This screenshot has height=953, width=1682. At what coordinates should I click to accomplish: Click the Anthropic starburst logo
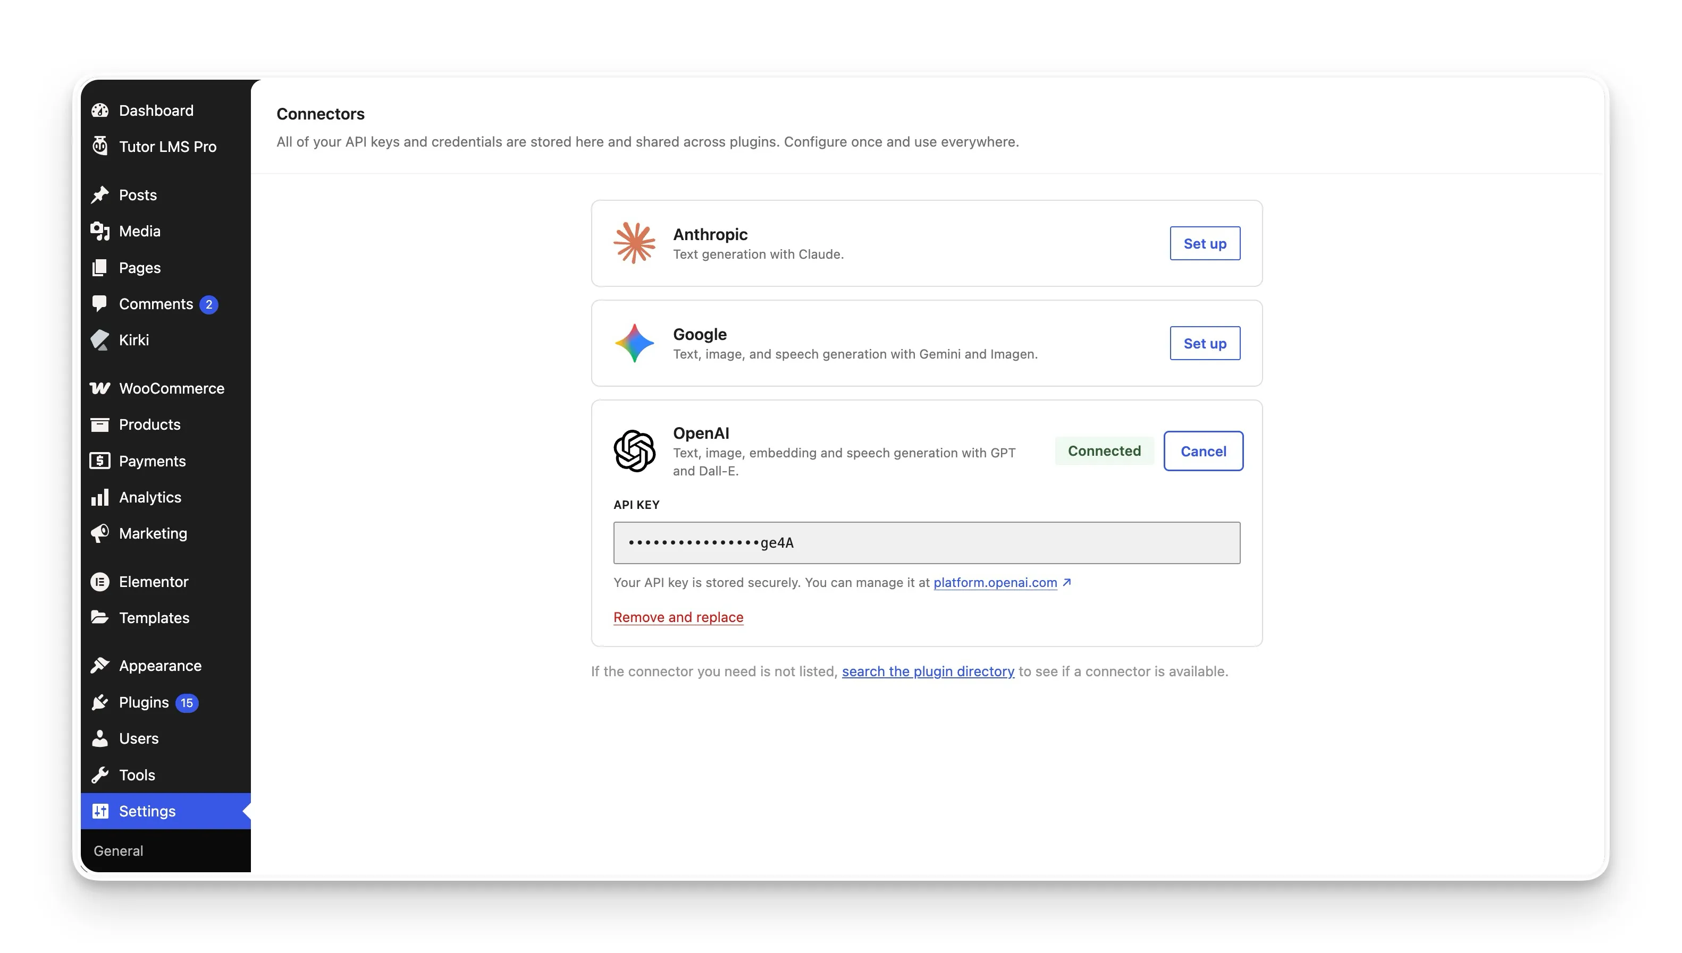(634, 243)
